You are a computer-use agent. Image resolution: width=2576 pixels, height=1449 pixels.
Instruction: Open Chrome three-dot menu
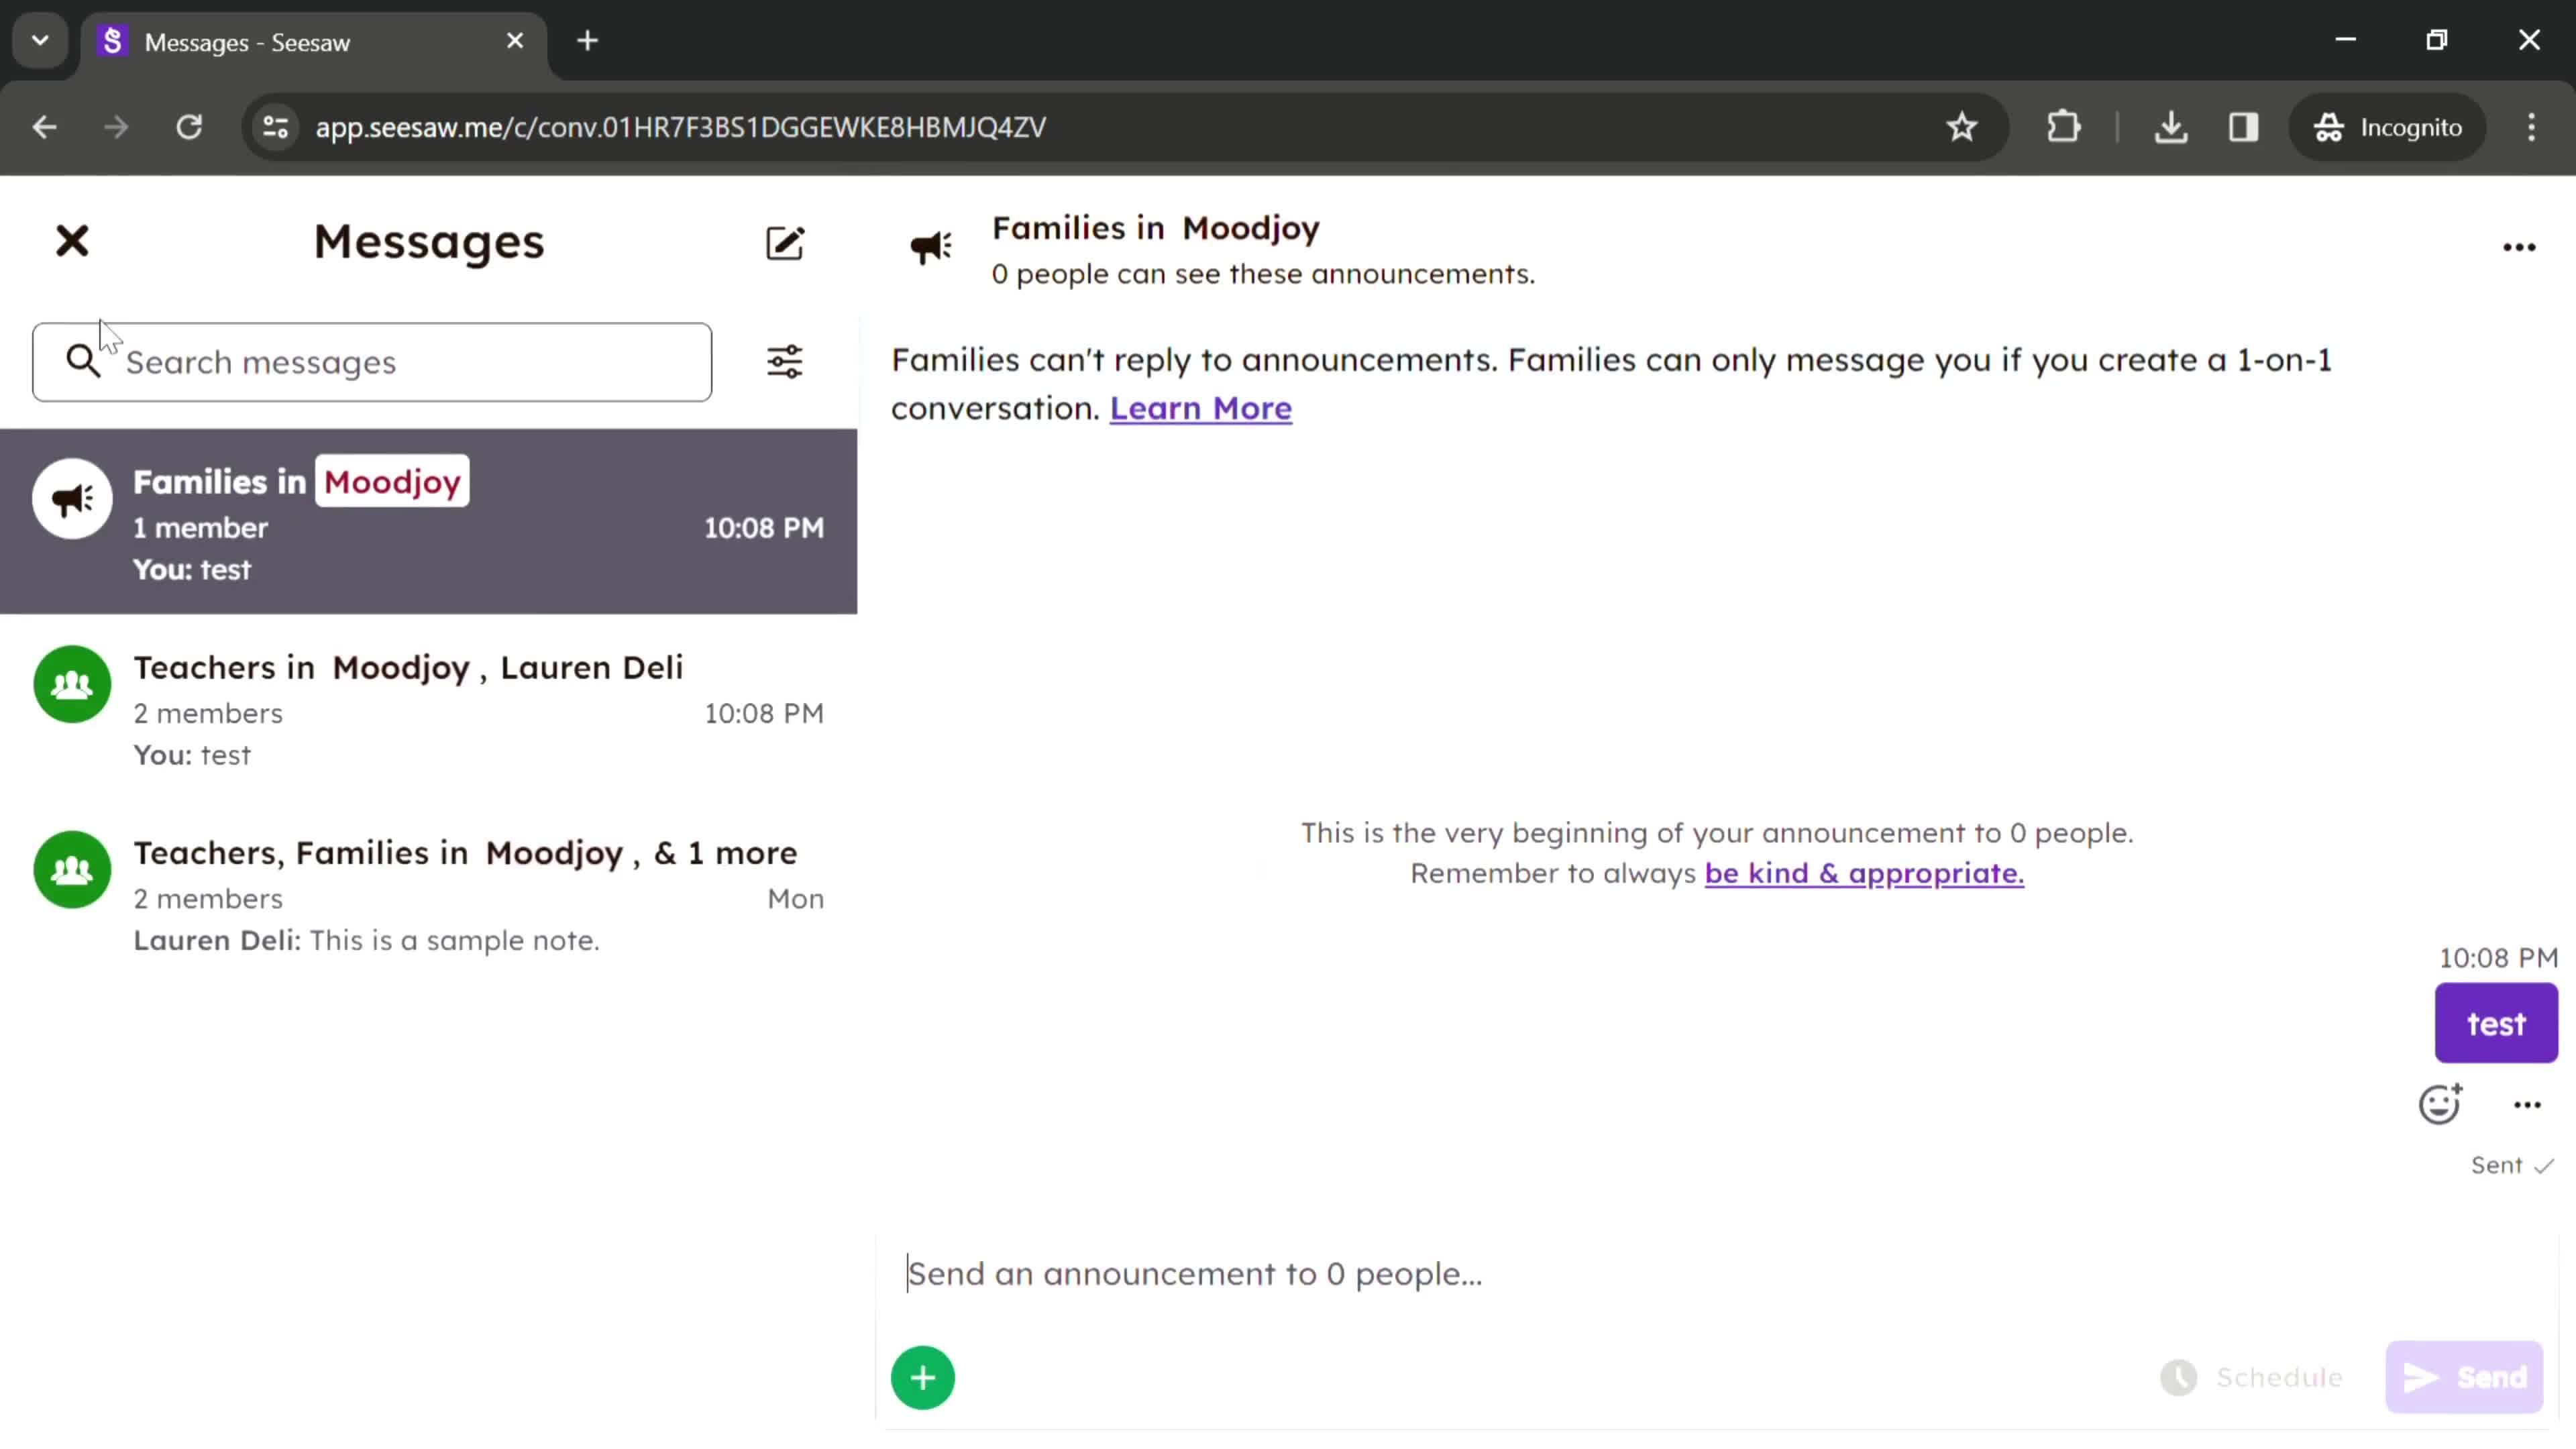pos(2531,127)
